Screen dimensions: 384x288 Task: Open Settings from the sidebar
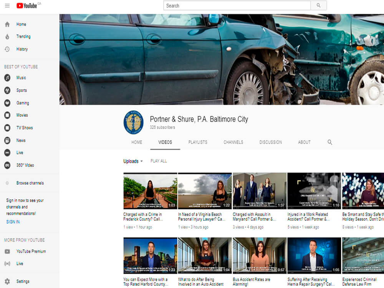pyautogui.click(x=23, y=281)
